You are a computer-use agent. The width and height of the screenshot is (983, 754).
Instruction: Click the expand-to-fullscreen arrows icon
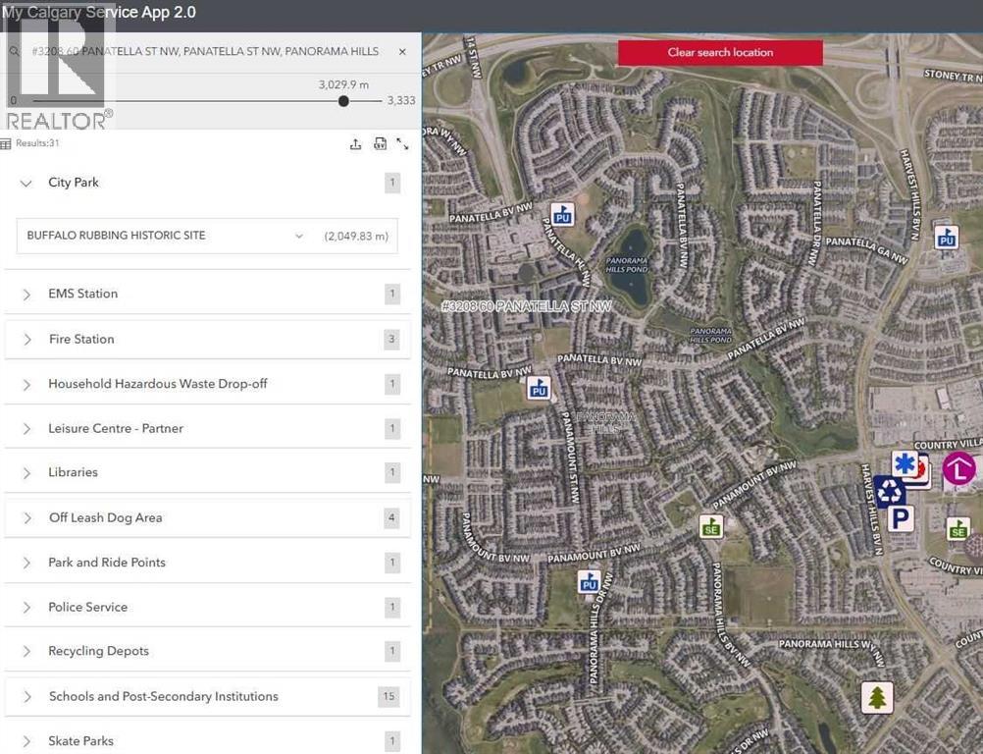tap(403, 144)
